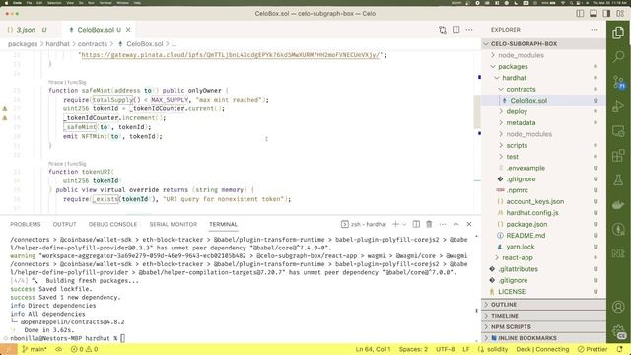This screenshot has height=355, width=631.
Task: Open the Search view in activity bar
Action: [618, 56]
